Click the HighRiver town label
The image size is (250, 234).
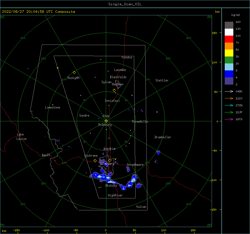tap(115, 195)
